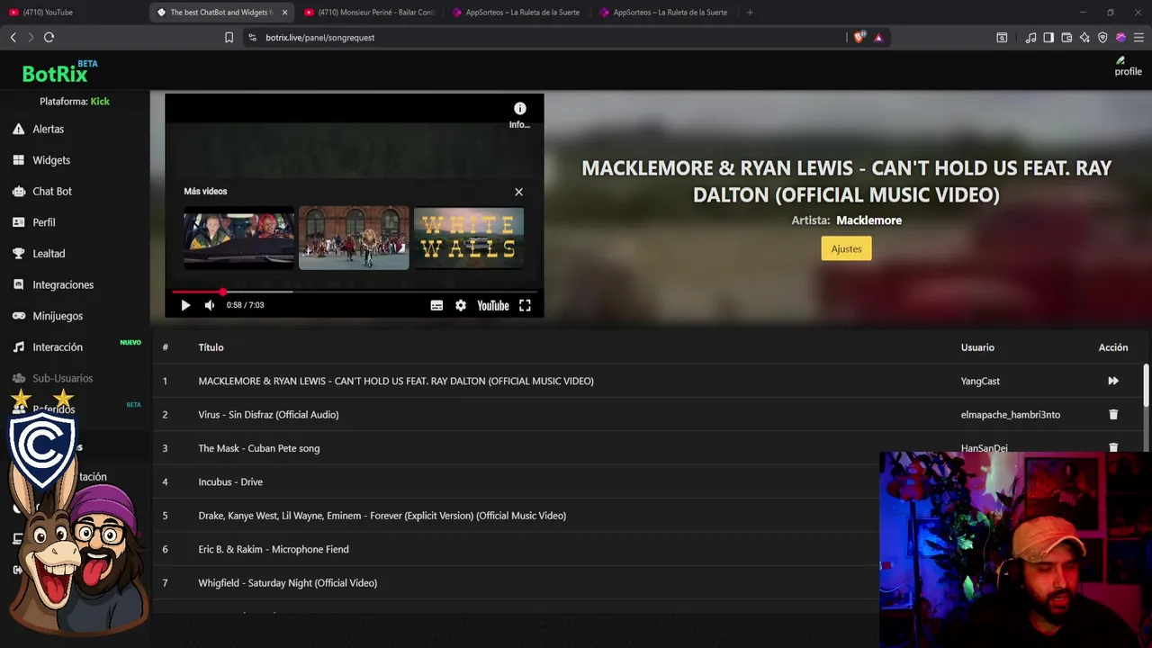Select the Incubus - Drive row

(230, 482)
